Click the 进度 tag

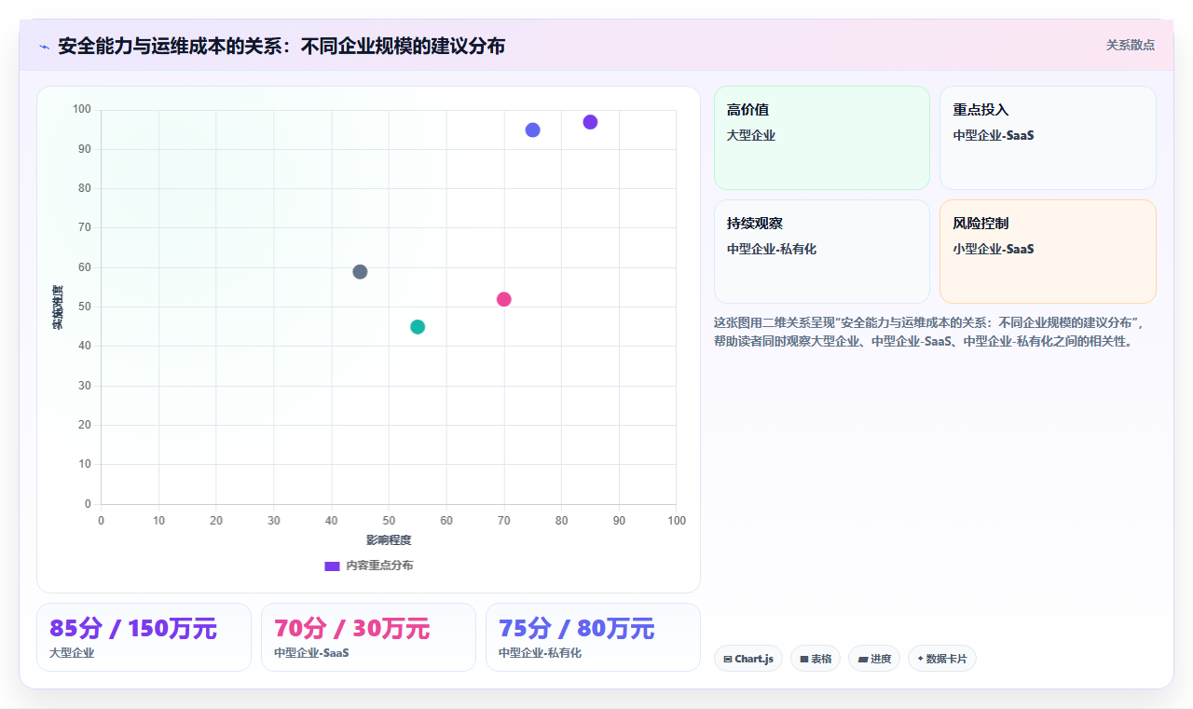pos(874,659)
